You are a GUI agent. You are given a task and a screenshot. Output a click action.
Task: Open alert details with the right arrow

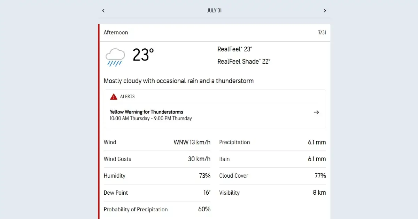point(316,112)
